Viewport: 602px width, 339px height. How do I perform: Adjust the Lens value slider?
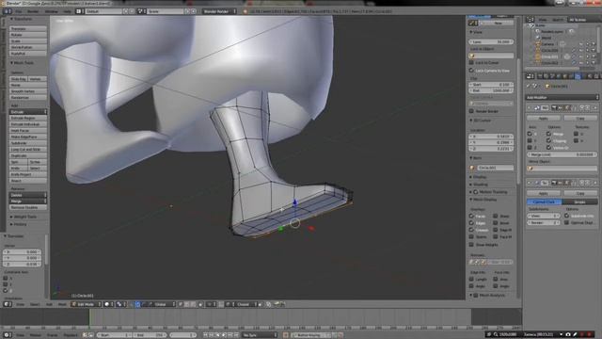491,41
